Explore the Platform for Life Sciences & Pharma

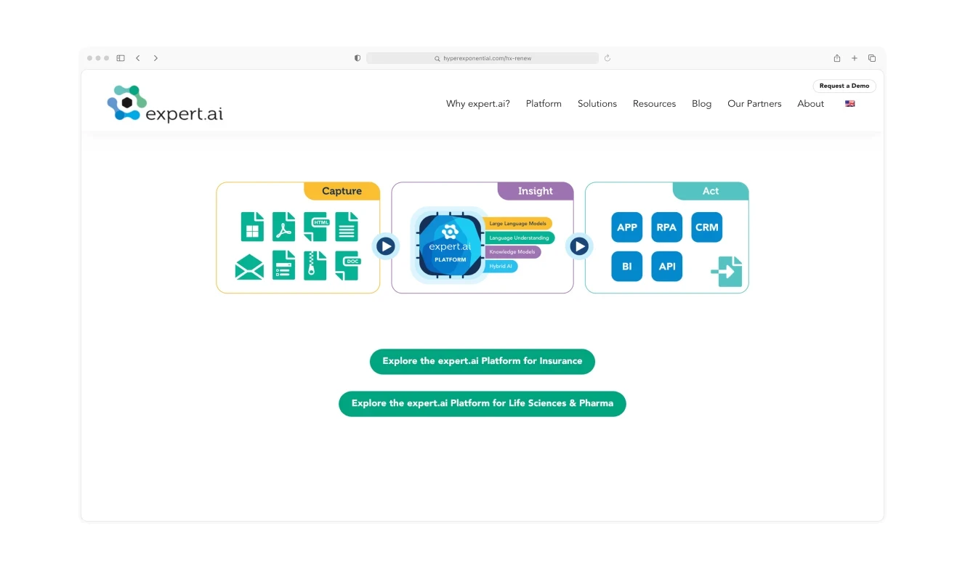pyautogui.click(x=482, y=403)
